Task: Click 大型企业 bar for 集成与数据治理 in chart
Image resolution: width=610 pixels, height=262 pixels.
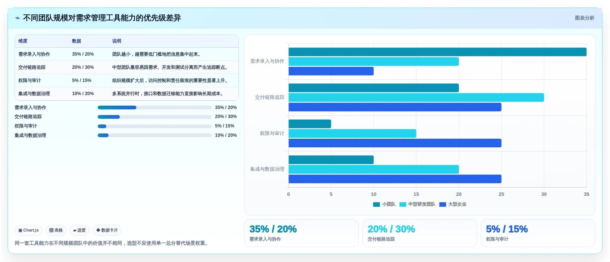Action: click(395, 179)
